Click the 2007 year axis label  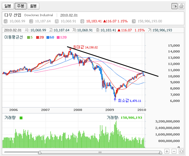[45, 110]
